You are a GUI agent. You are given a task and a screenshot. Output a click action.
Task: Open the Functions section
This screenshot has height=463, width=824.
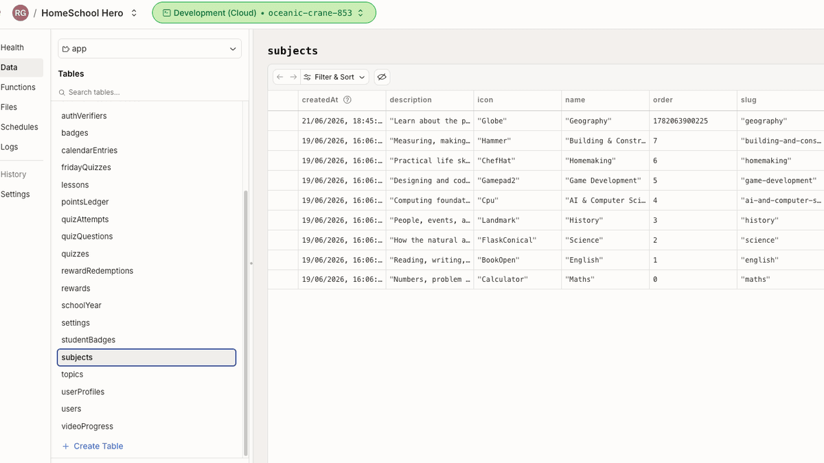pos(18,87)
